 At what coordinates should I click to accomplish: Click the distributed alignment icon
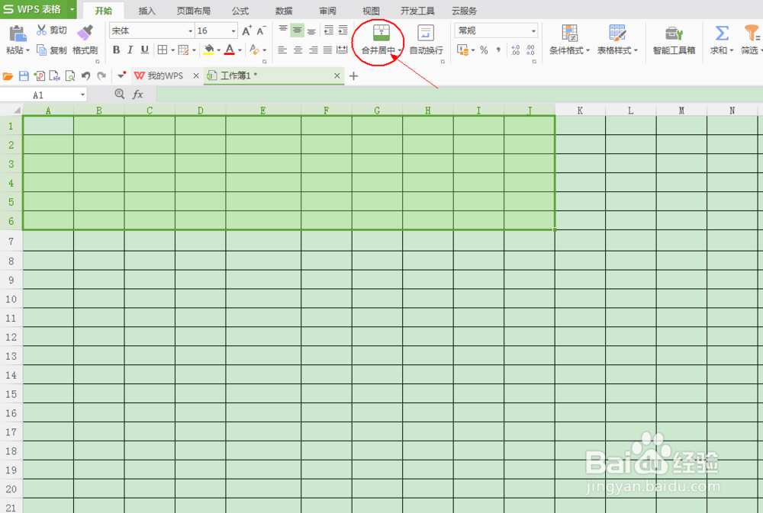pos(342,50)
